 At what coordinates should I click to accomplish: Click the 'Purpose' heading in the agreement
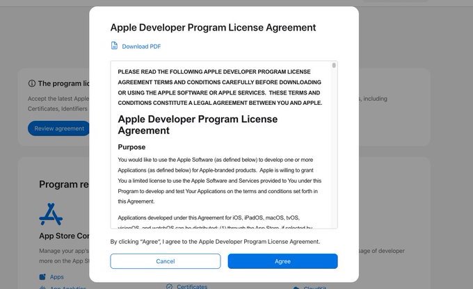(x=131, y=147)
